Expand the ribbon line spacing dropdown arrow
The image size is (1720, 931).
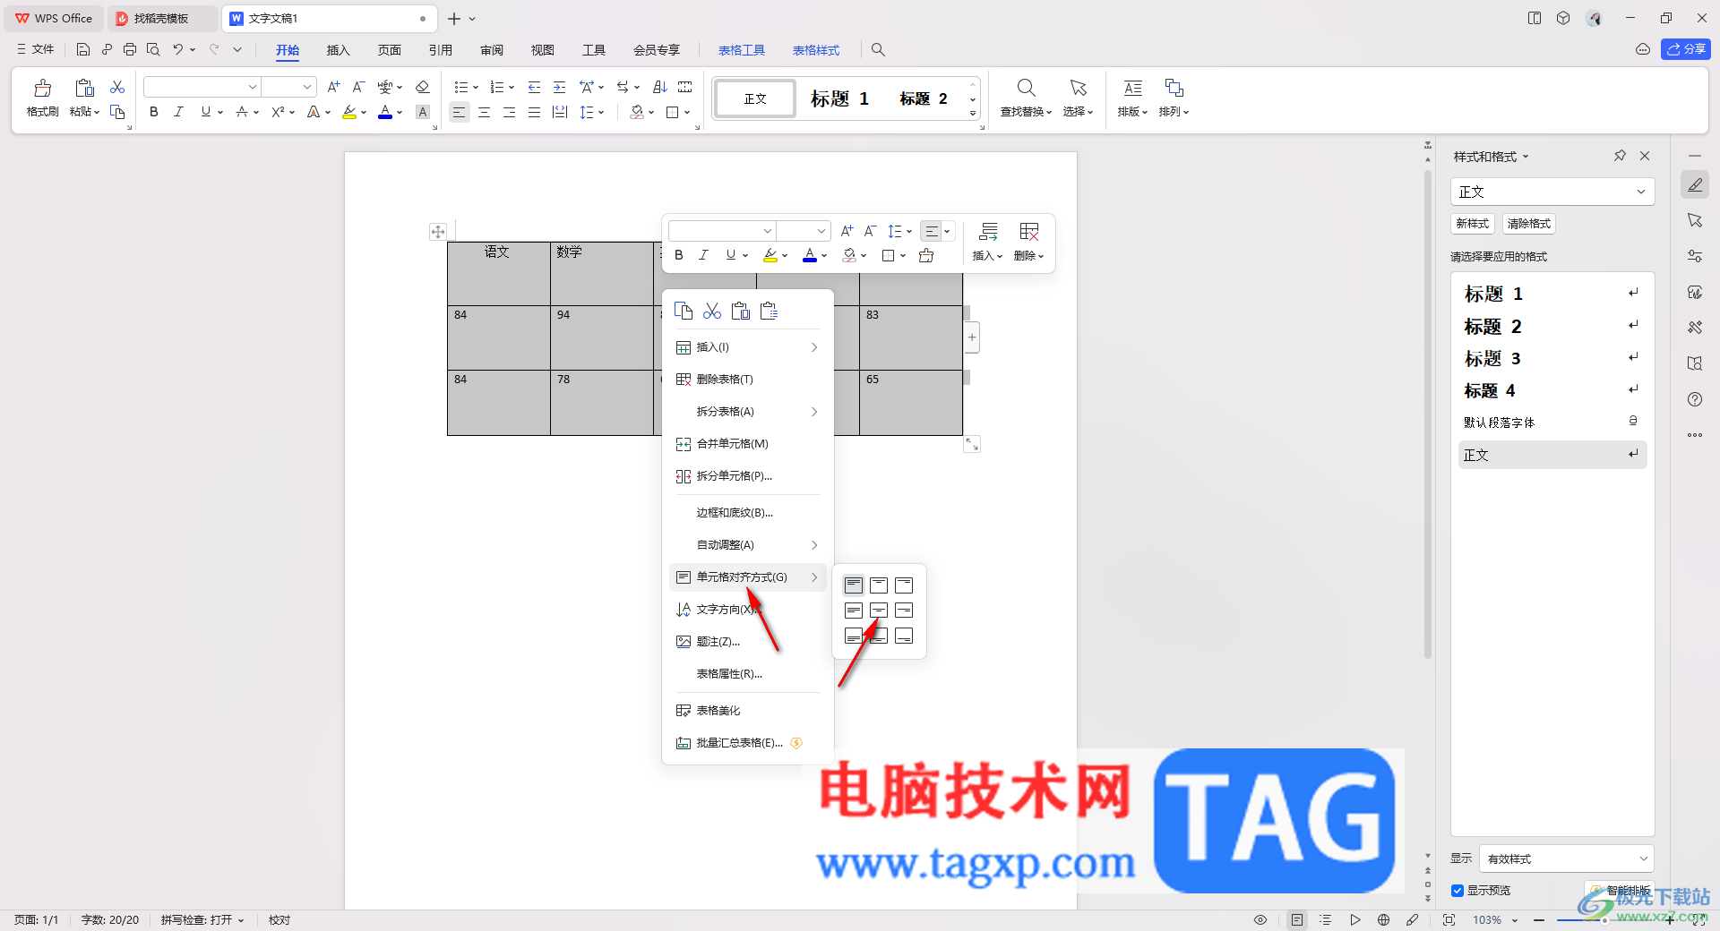point(601,112)
